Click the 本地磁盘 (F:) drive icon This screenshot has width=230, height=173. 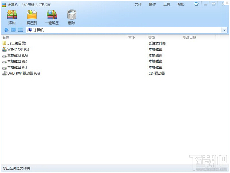(x=4, y=68)
